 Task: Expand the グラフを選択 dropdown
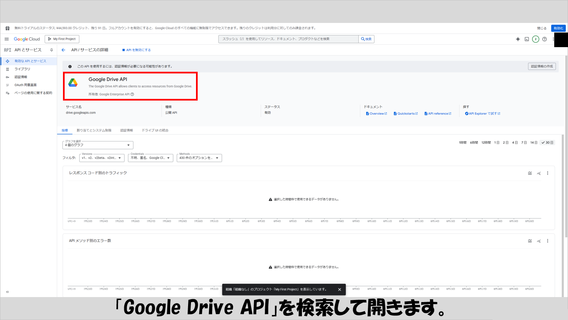(98, 145)
